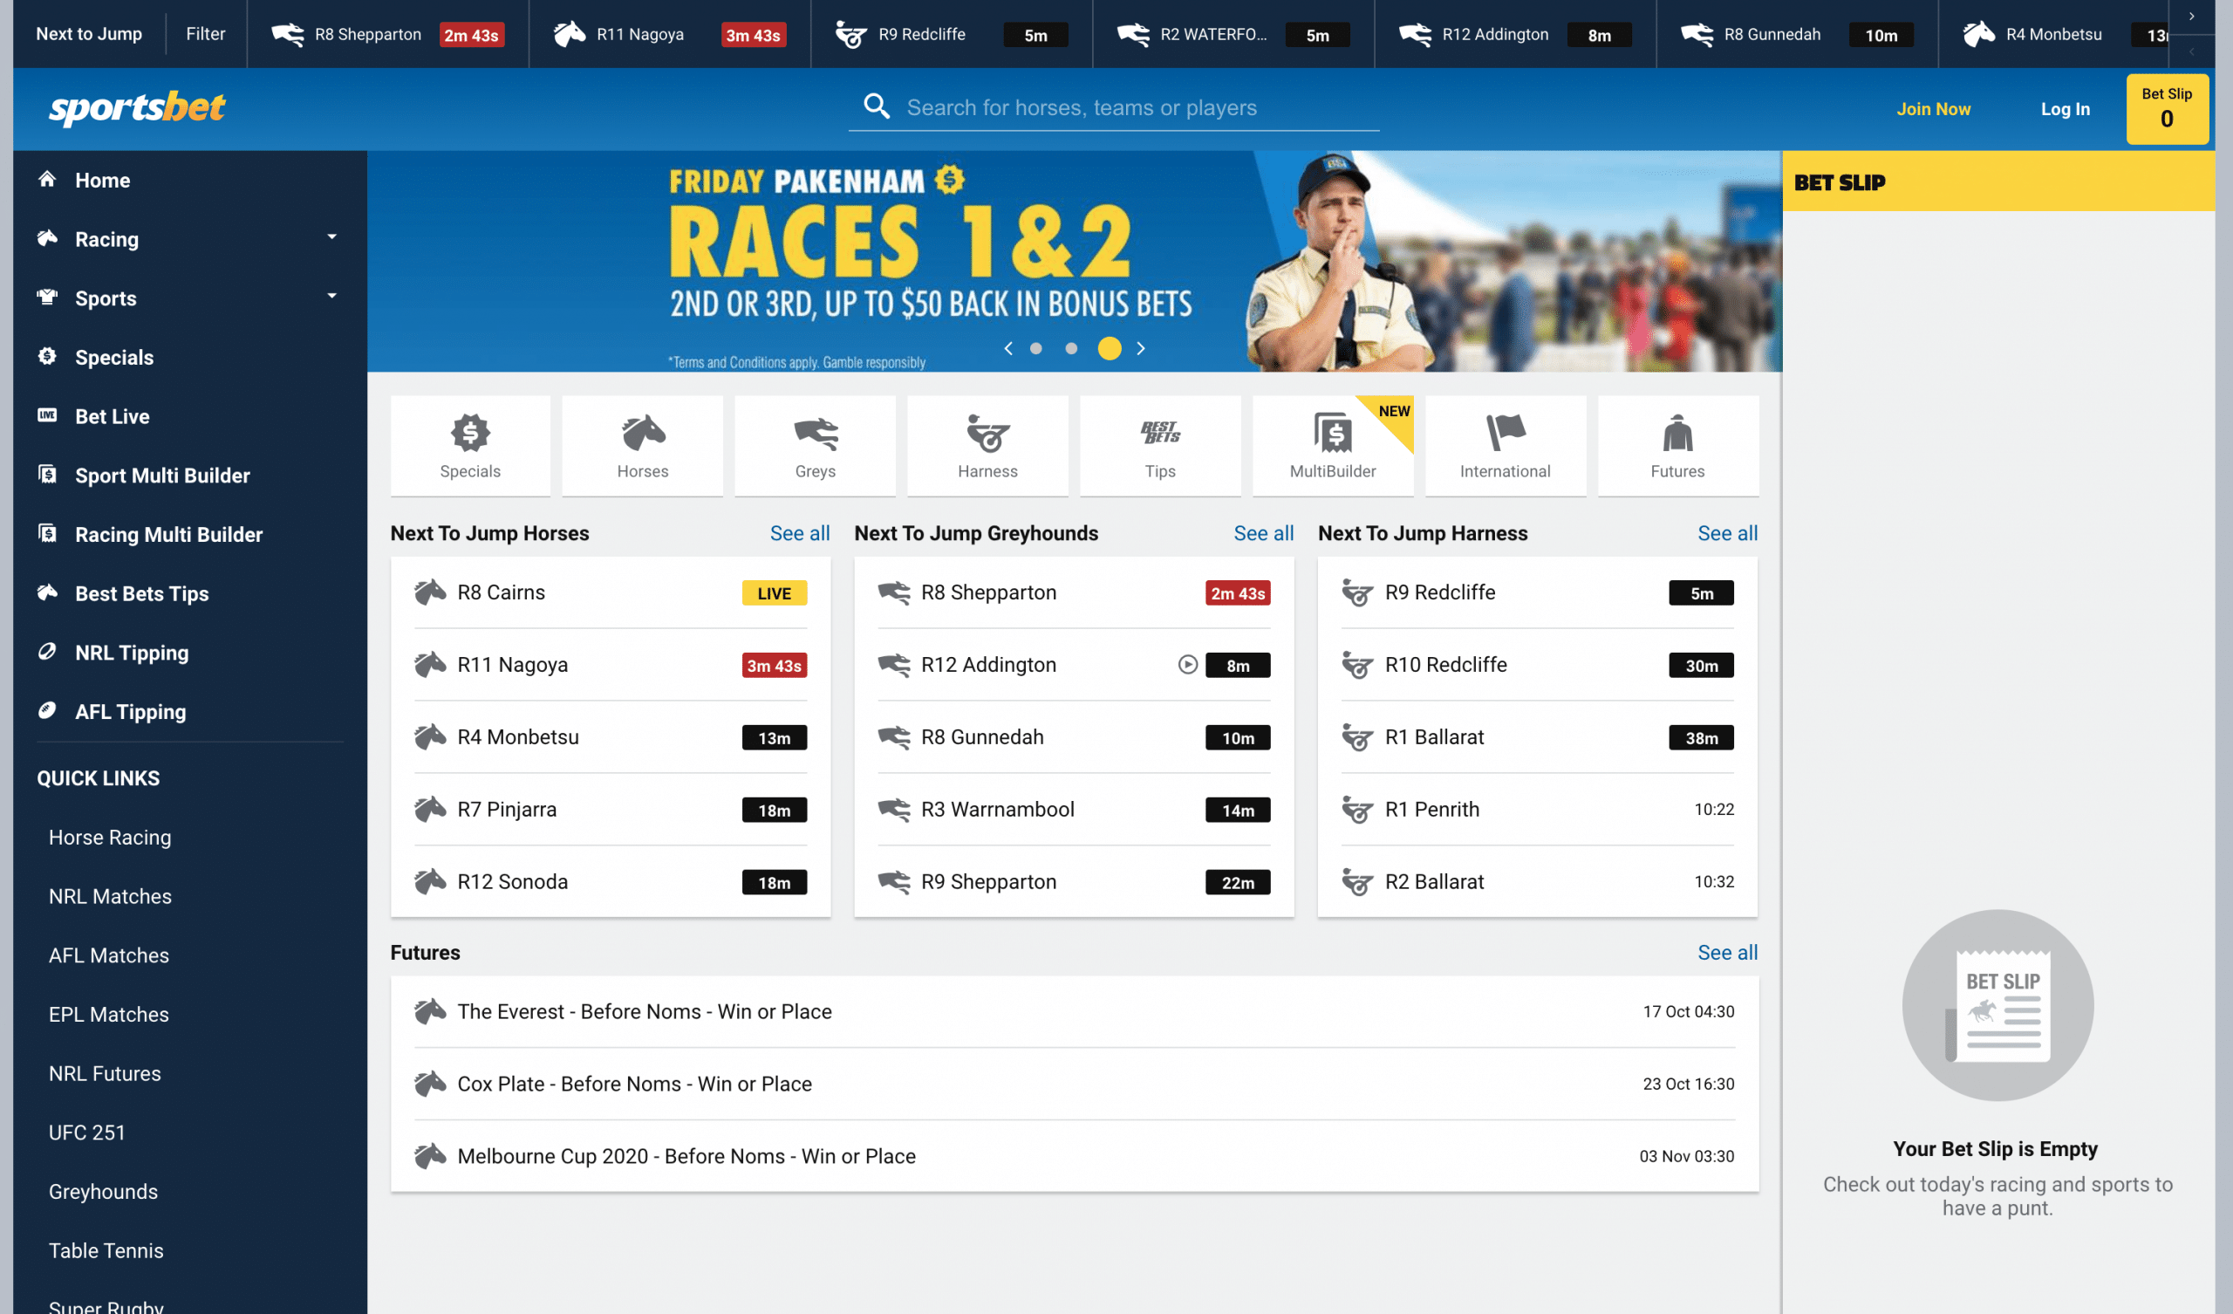Open R10 Redcliffe harness race
Viewport: 2233px width, 1314px height.
pos(1537,664)
